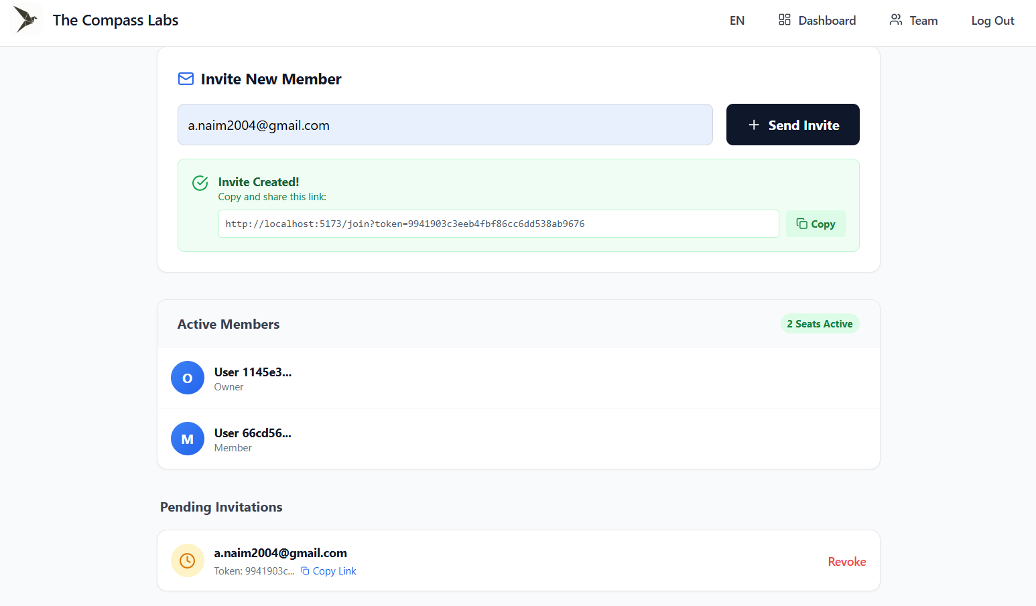Viewport: 1036px width, 606px height.
Task: Click The Compass Labs bird logo
Action: [26, 19]
